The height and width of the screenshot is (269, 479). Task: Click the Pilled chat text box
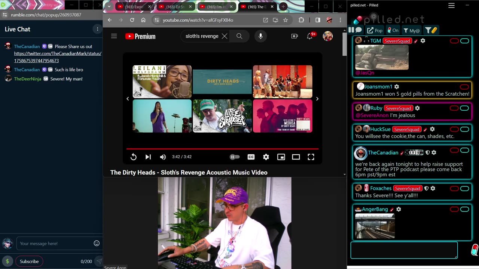[404, 250]
